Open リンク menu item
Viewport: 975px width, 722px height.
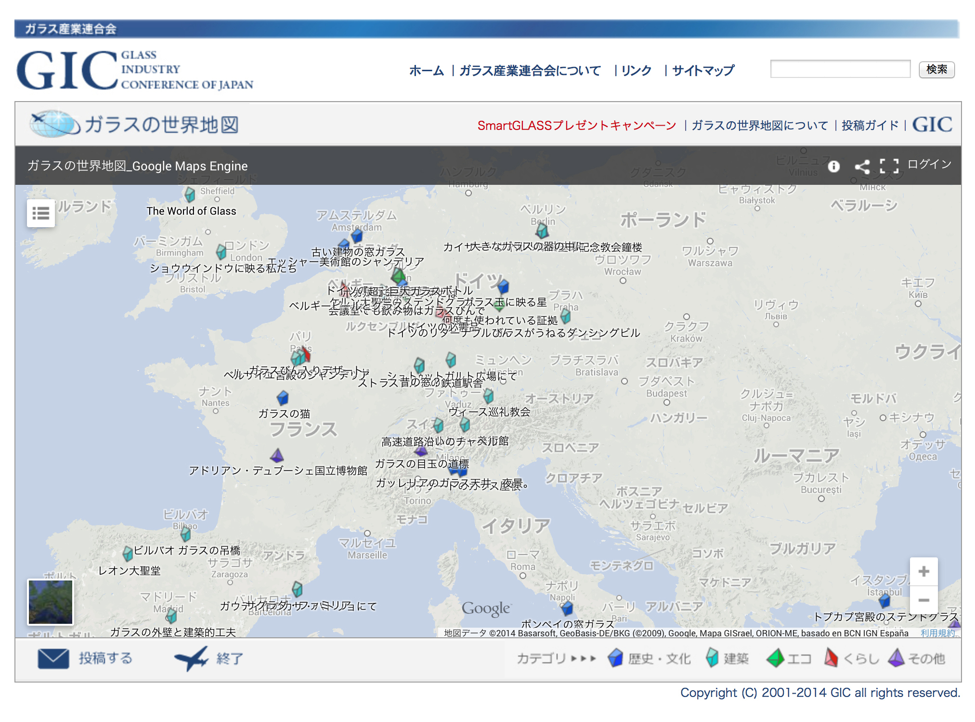point(636,71)
